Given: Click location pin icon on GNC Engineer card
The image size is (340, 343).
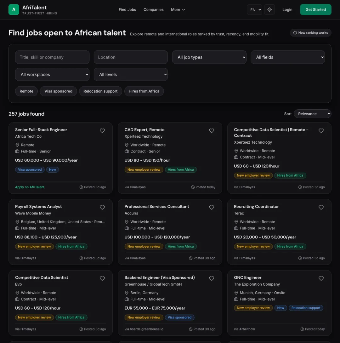Looking at the screenshot, I should [x=236, y=293].
